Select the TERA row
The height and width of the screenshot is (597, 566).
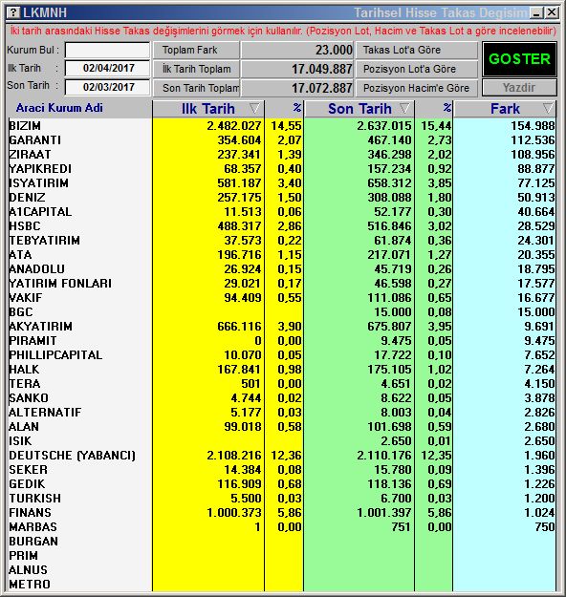click(x=282, y=384)
